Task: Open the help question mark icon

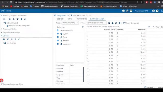Action: click(157, 11)
